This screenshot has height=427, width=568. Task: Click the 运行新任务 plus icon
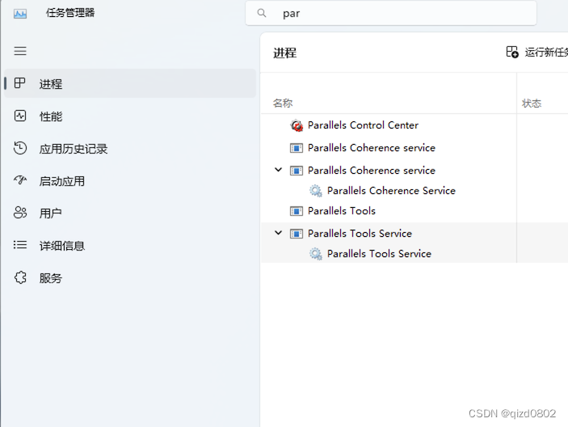tap(512, 52)
